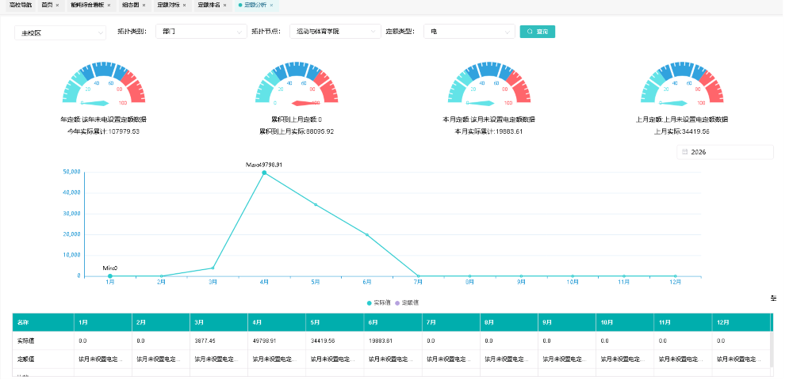Select the 实际值 row label

26,340
